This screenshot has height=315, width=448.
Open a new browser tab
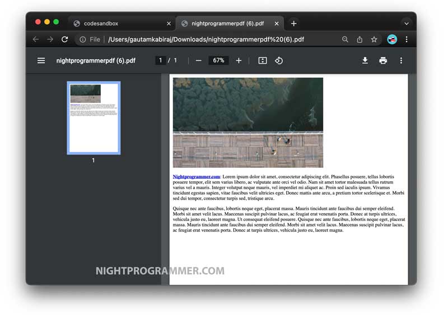pyautogui.click(x=293, y=23)
